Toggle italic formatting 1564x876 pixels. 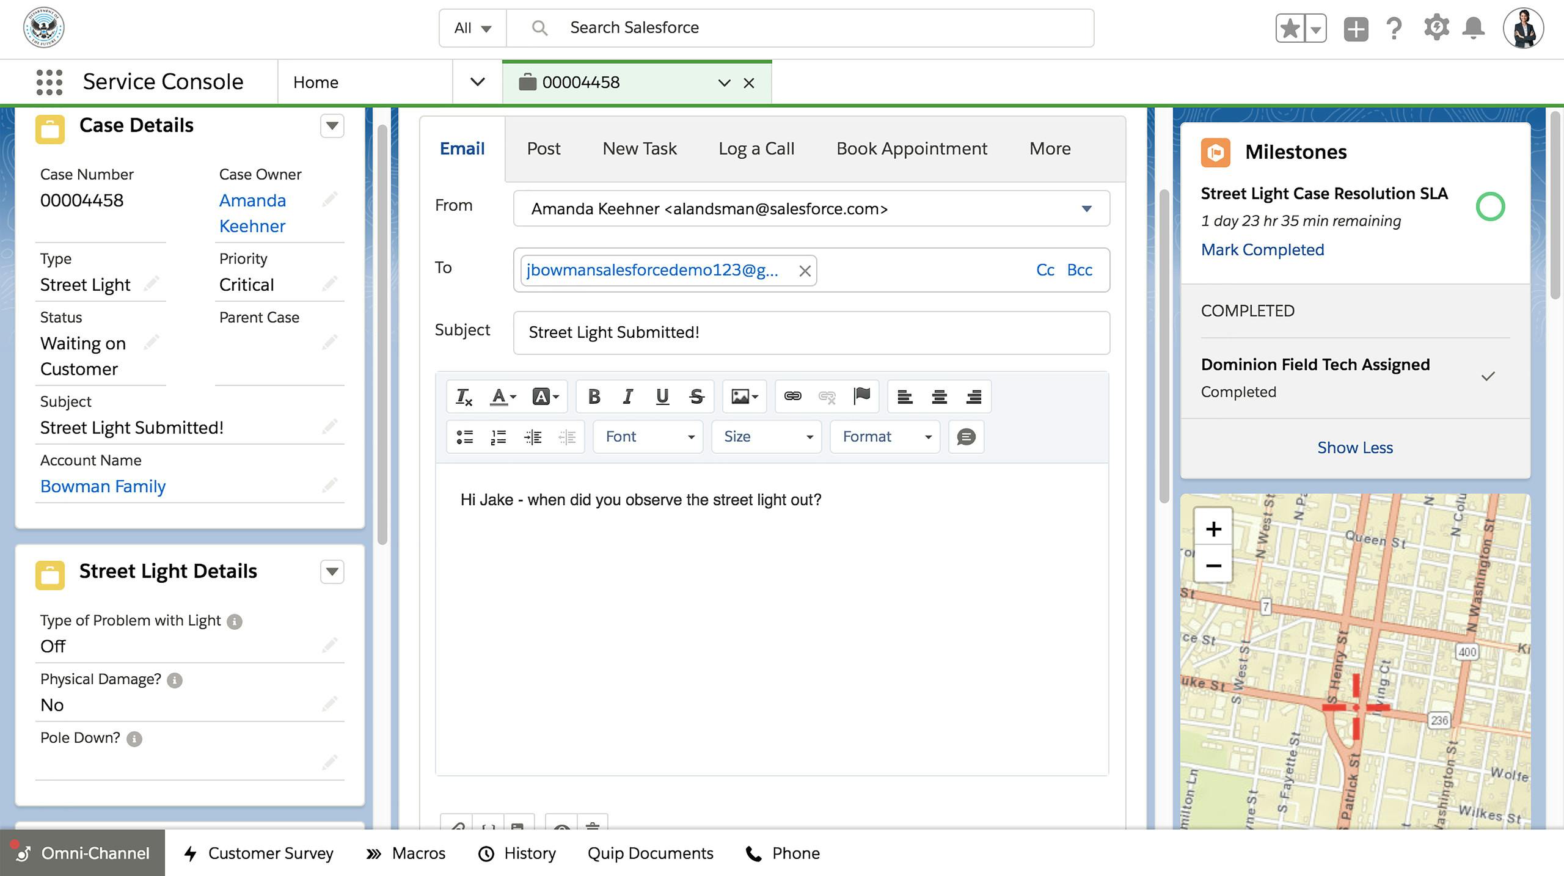(627, 396)
